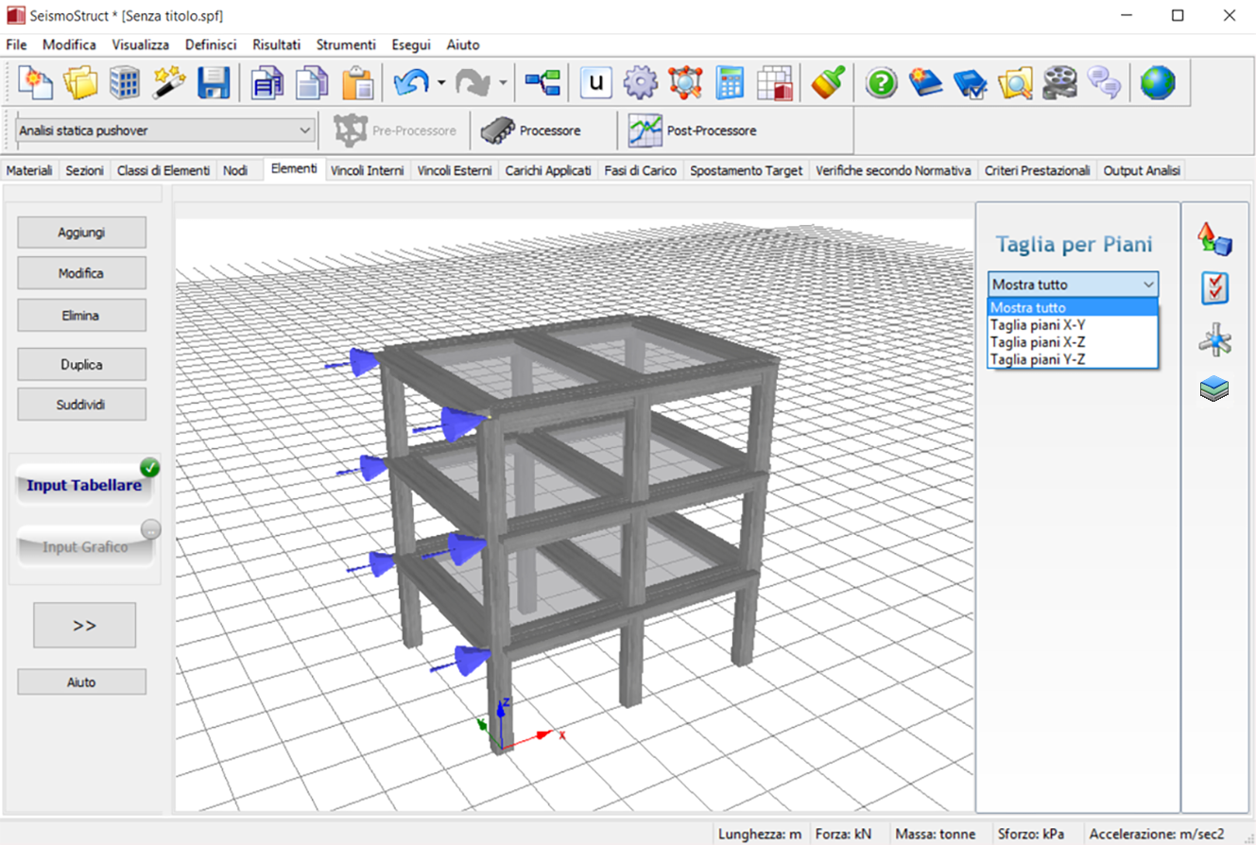Toggle the layers icon in right sidebar

[x=1214, y=388]
